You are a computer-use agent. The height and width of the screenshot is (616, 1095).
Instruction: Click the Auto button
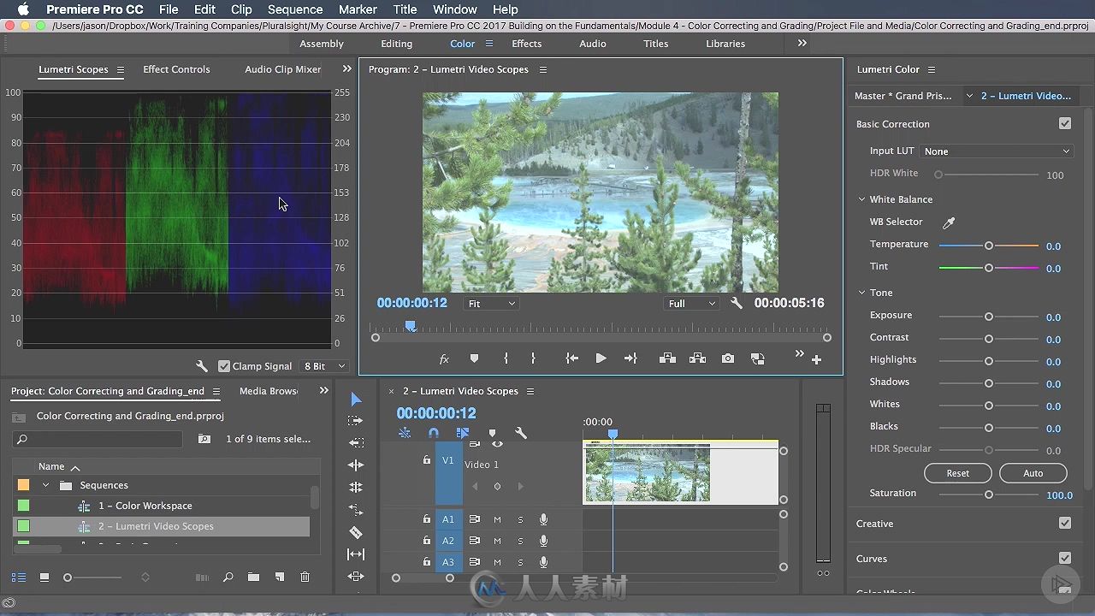tap(1033, 473)
